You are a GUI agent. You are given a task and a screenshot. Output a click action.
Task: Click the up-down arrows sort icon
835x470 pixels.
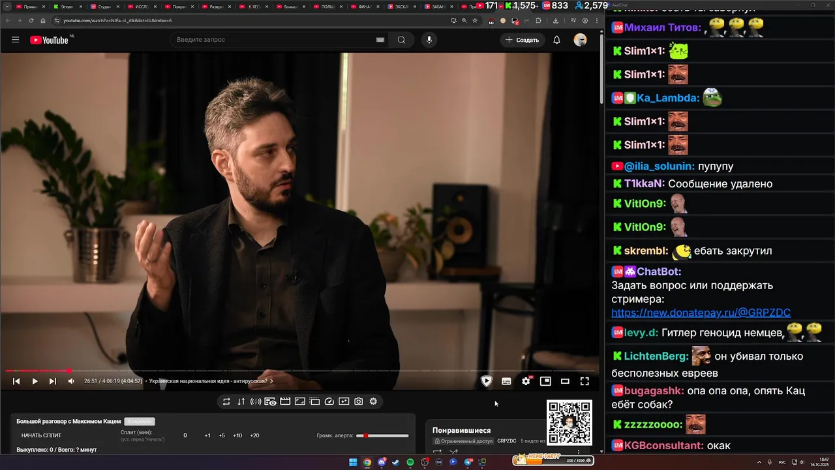(x=241, y=401)
